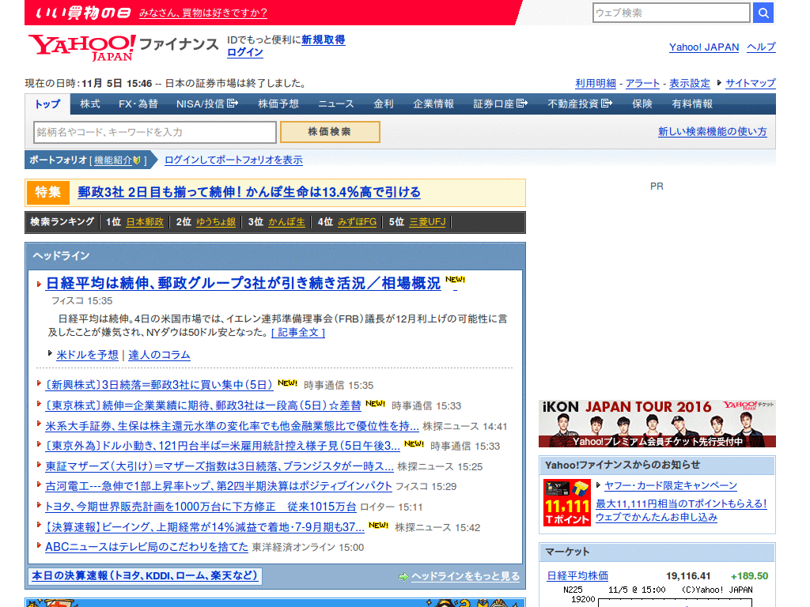810x607 pixels.
Task: Click ログインしてポートフォリオを表示 link
Action: tap(233, 160)
